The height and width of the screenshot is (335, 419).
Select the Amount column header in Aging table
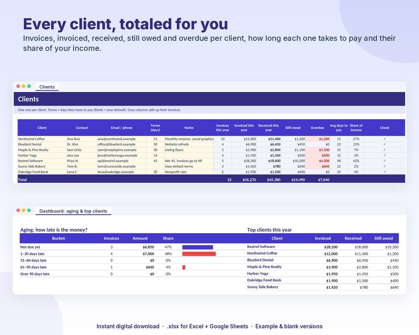click(140, 238)
